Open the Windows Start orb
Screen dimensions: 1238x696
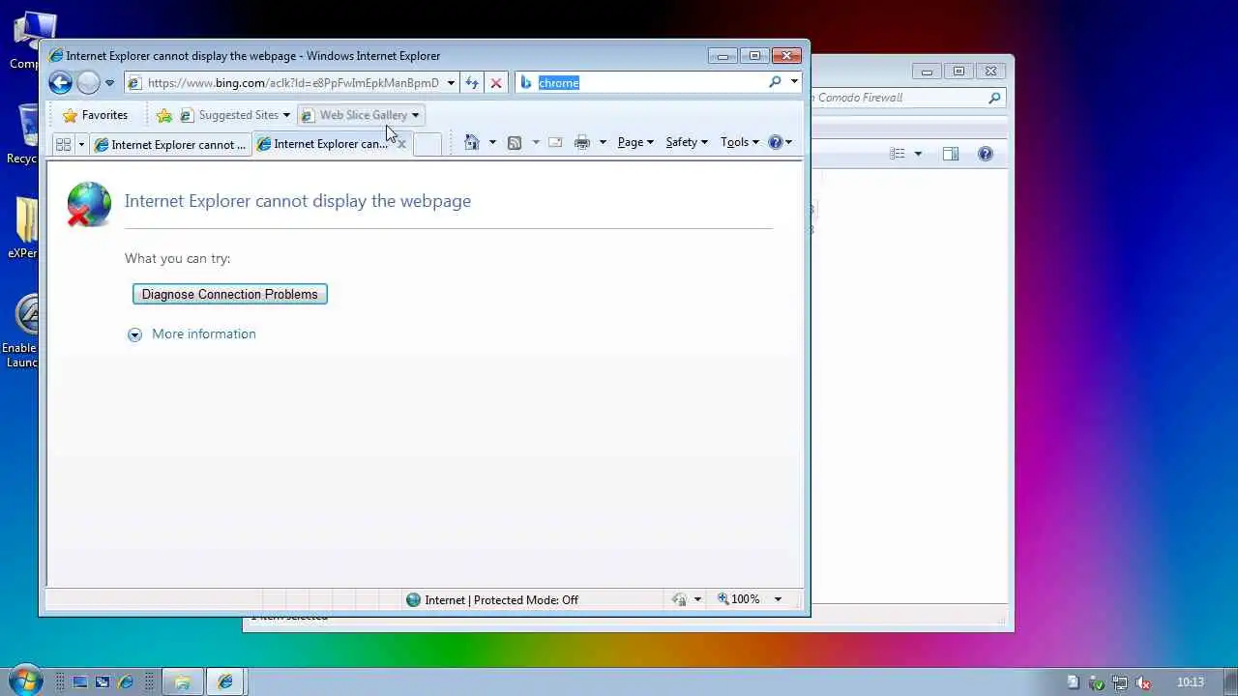(x=25, y=681)
